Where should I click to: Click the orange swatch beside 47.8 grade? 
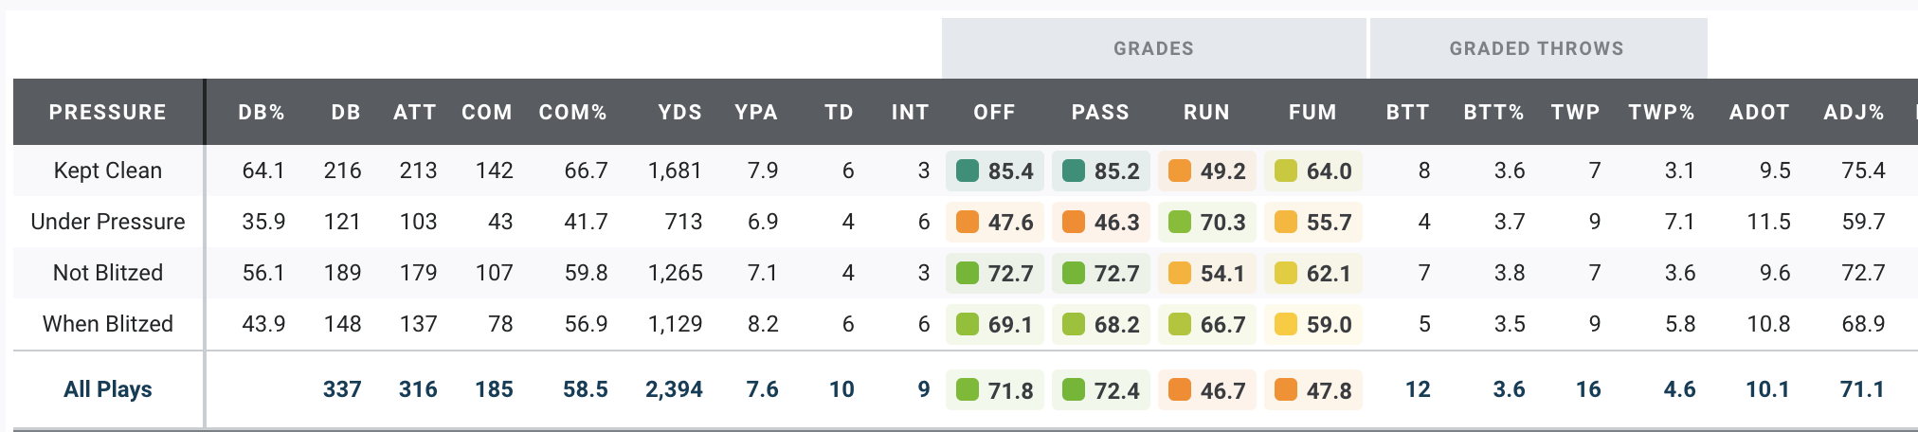tap(1286, 389)
